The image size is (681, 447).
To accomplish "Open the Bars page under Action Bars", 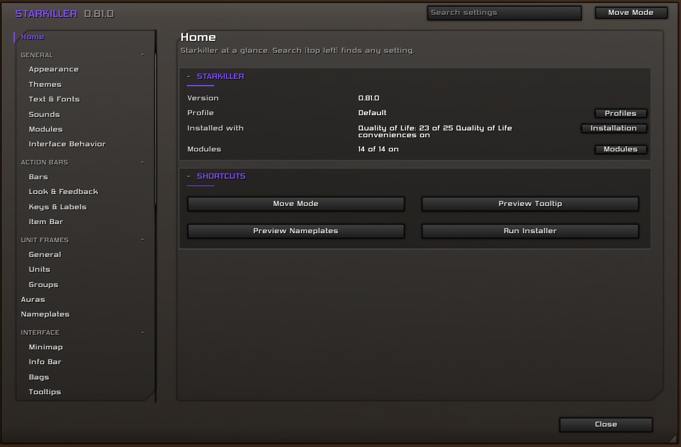I will click(38, 177).
